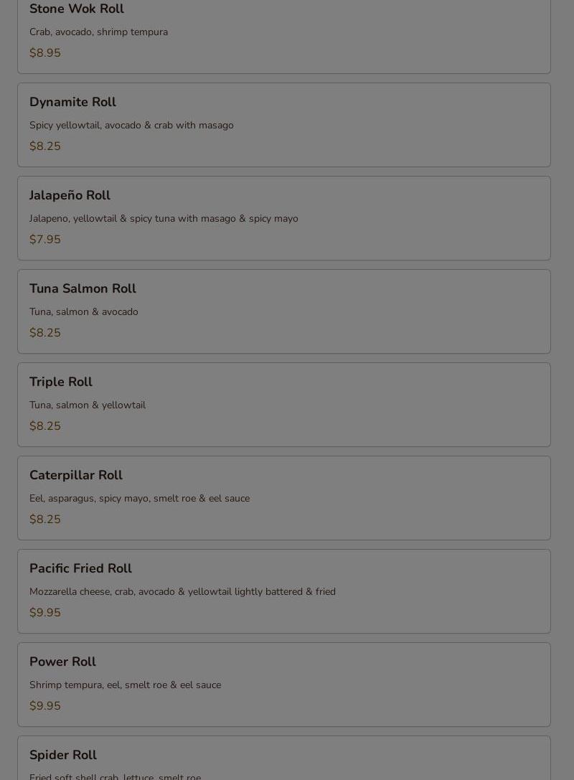Open the Triple Roll menu card

(x=283, y=405)
